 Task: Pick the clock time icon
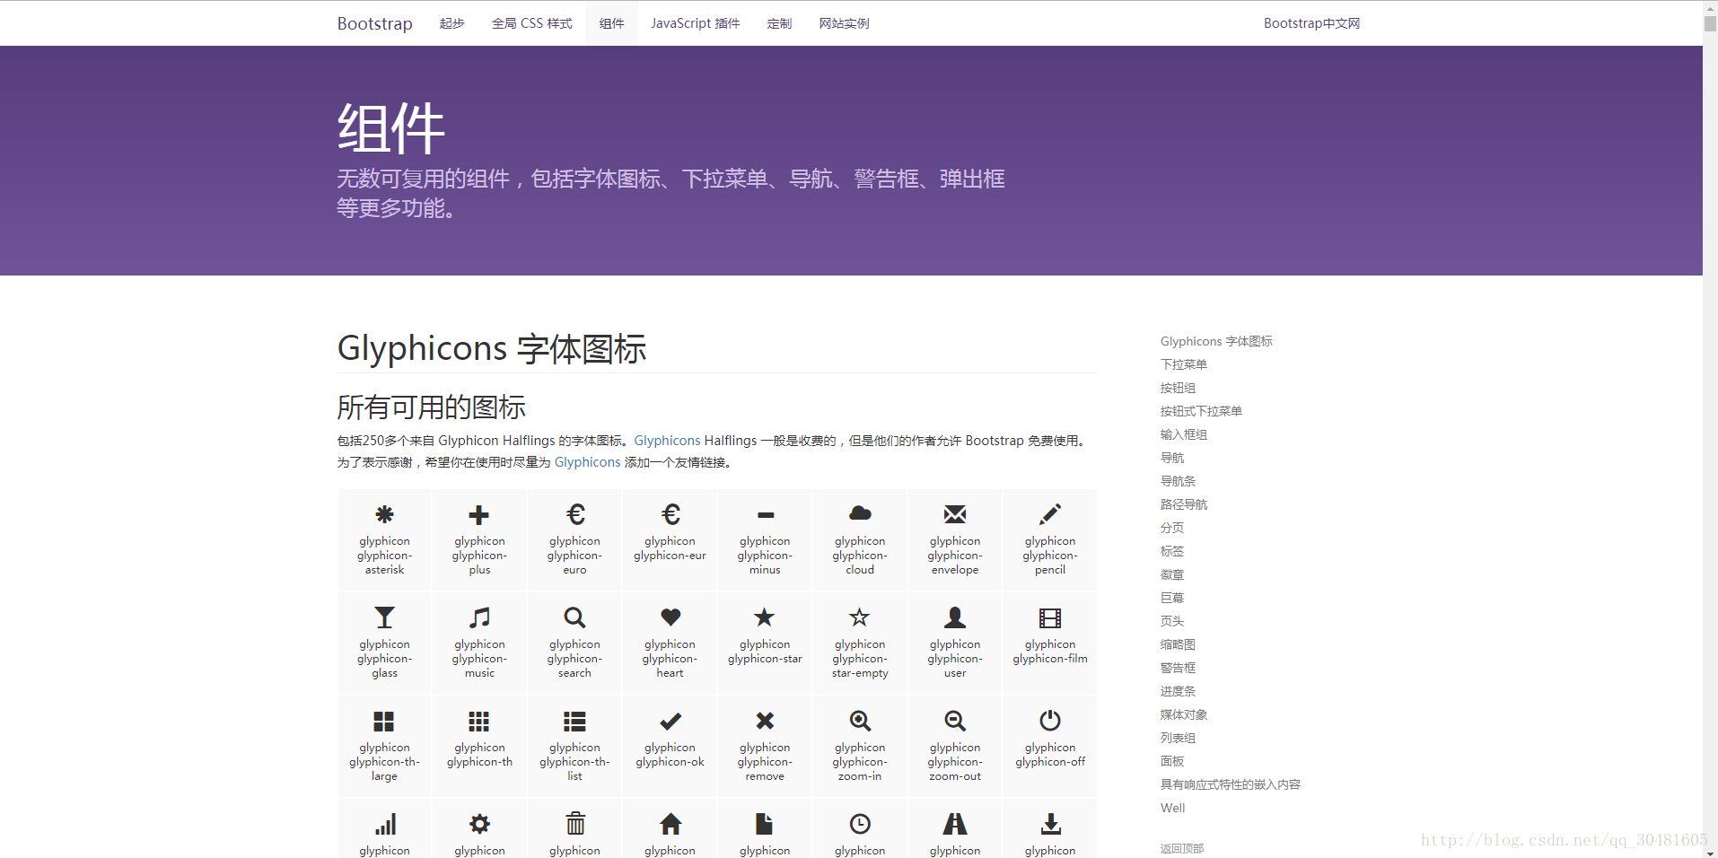[x=860, y=824]
